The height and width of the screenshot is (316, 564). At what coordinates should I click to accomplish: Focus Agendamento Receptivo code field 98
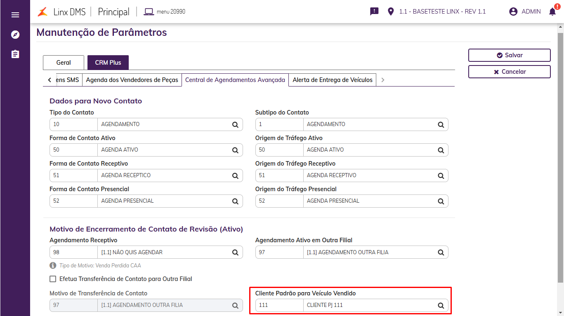[73, 252]
